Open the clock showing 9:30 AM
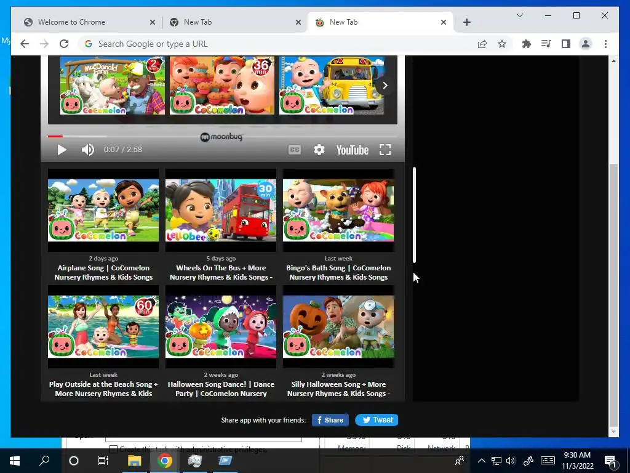The image size is (630, 473). [577, 455]
